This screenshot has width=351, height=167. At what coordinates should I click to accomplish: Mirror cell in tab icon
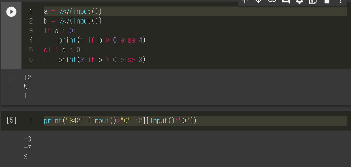click(313, 1)
